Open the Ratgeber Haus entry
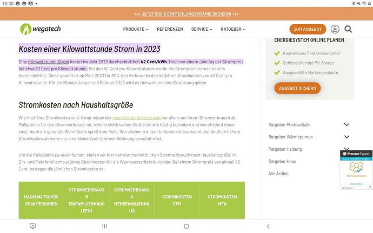This screenshot has height=233, width=373. click(x=282, y=161)
